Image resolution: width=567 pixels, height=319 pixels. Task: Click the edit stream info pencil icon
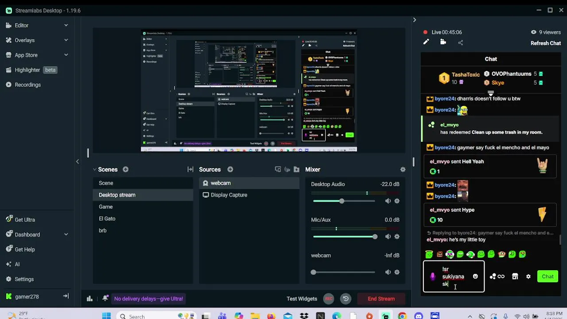pos(426,42)
